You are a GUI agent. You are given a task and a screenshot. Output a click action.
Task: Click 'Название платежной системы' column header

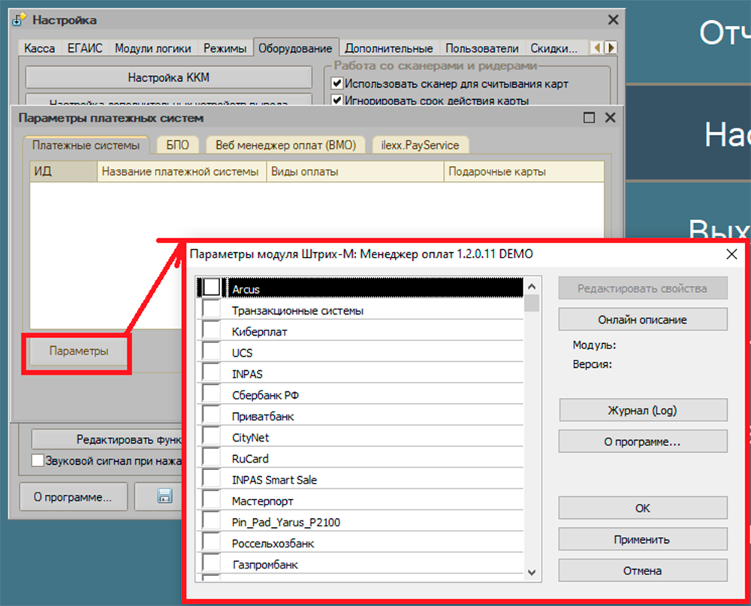coord(182,171)
